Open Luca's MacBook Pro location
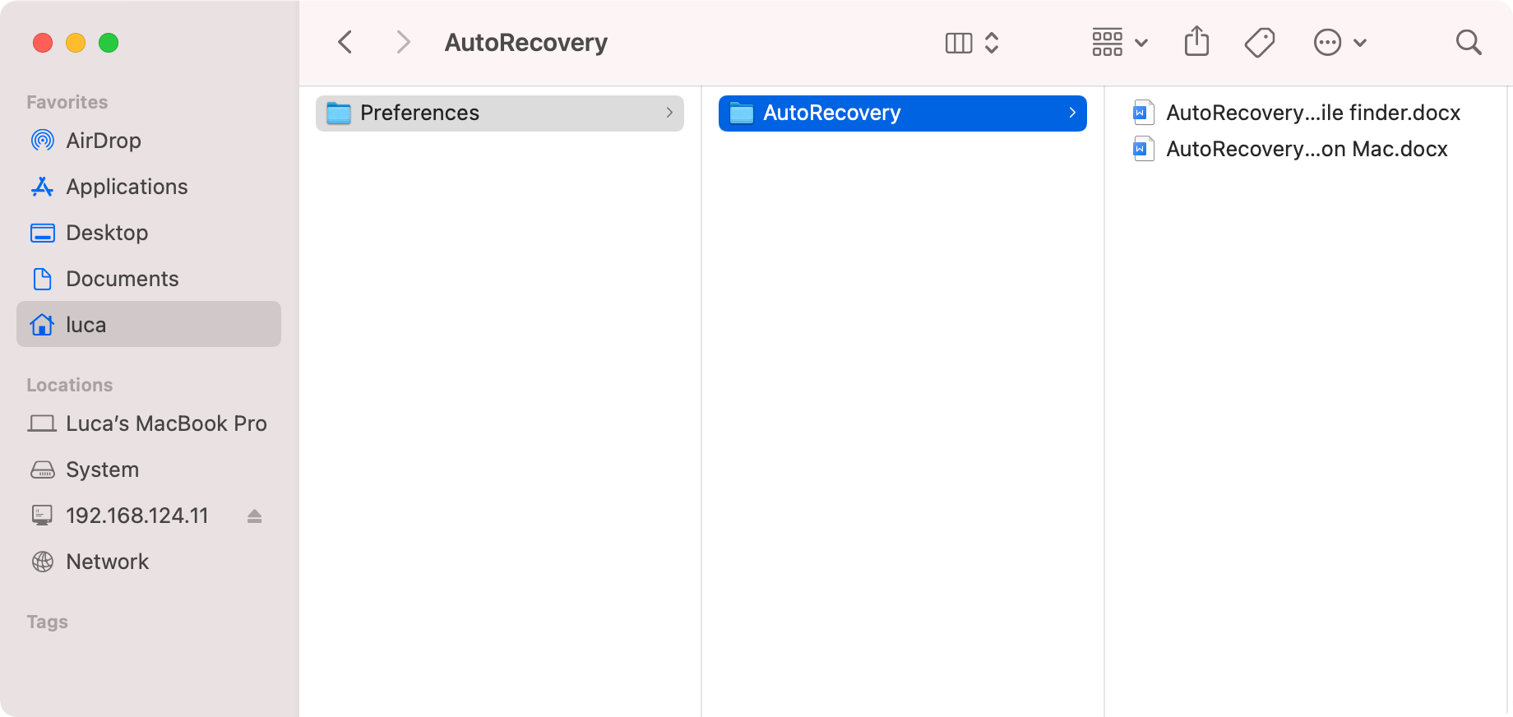This screenshot has width=1513, height=717. (x=166, y=423)
